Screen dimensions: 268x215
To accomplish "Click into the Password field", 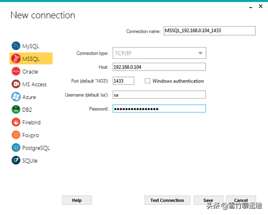I will pyautogui.click(x=159, y=109).
